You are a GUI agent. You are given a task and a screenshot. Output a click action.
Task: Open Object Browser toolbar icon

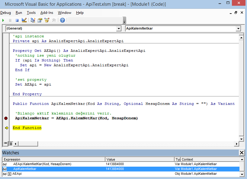pos(47,20)
